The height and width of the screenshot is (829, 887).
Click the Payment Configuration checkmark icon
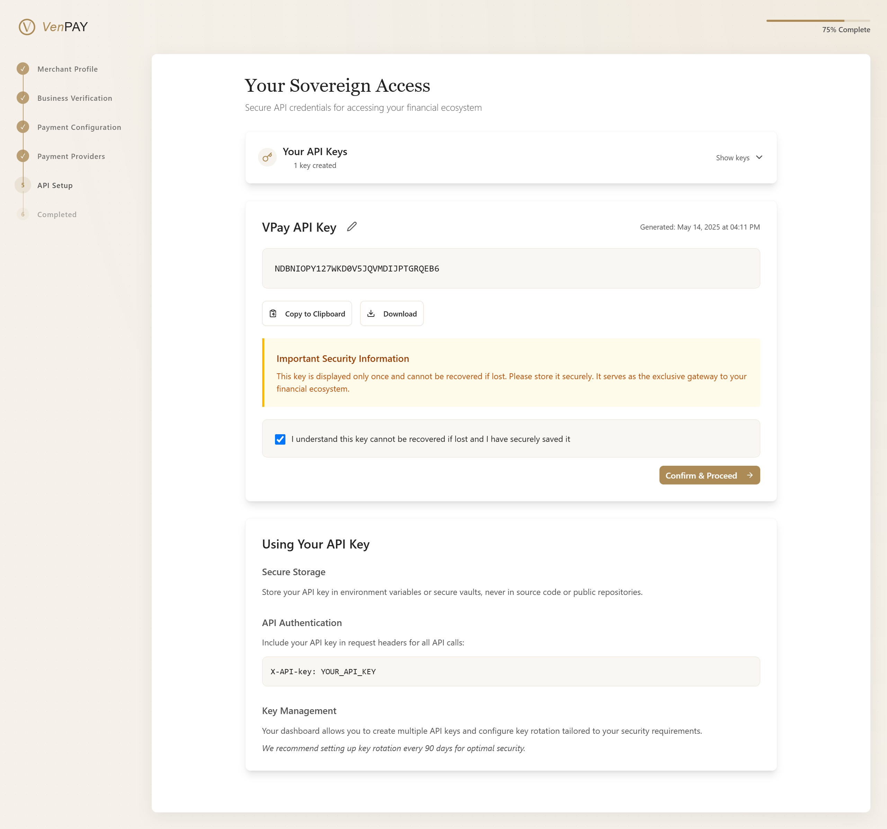(23, 127)
